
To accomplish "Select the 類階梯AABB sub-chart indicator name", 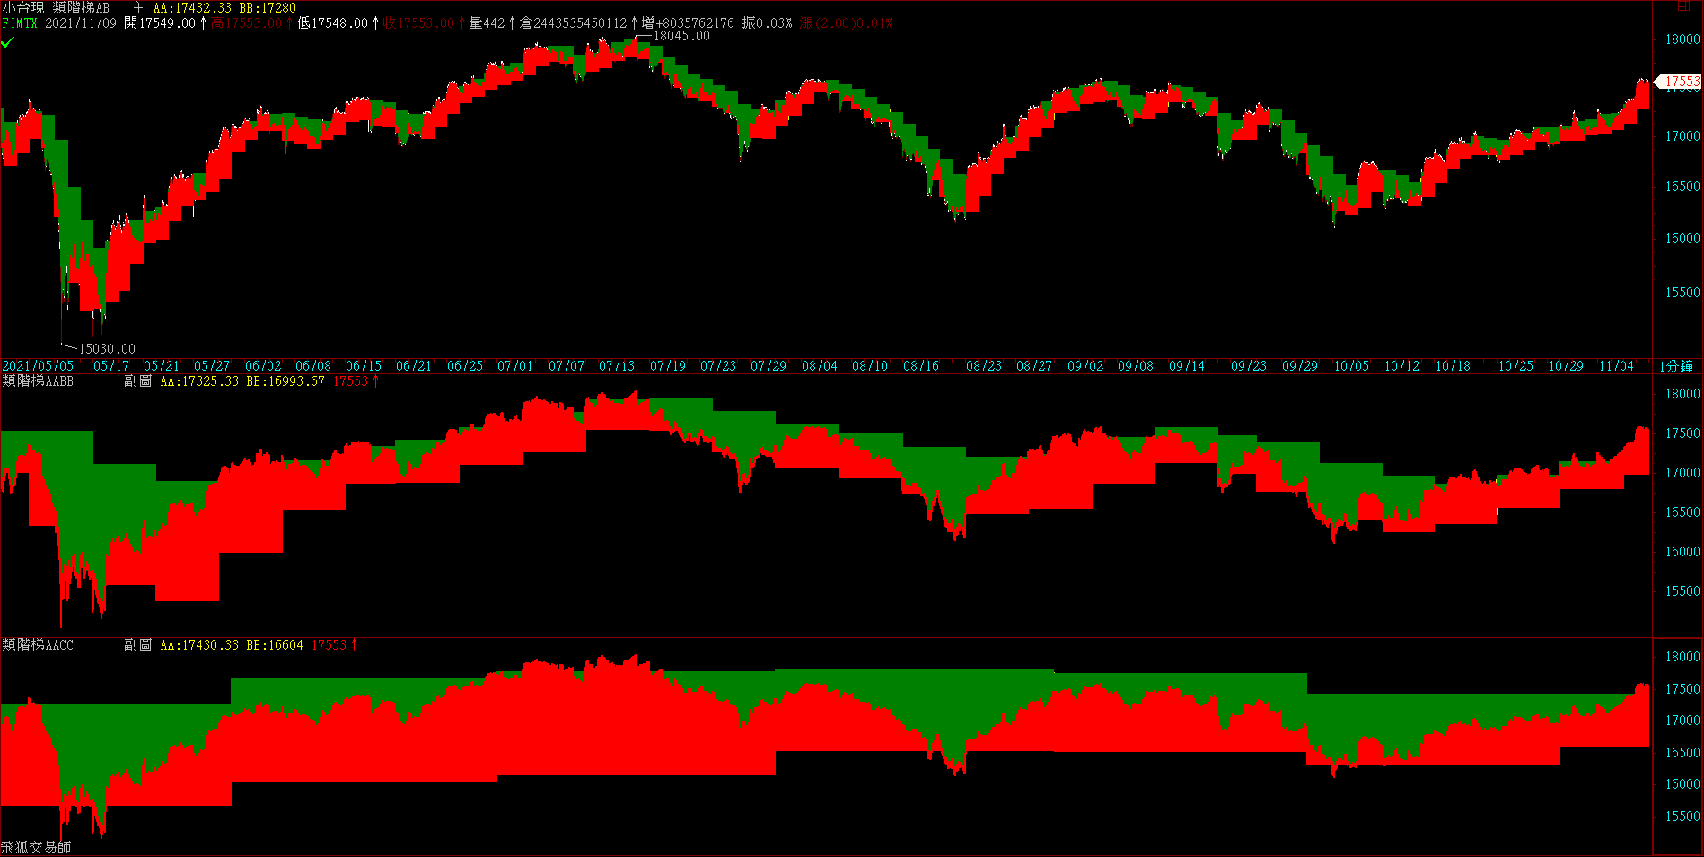I will (x=38, y=381).
